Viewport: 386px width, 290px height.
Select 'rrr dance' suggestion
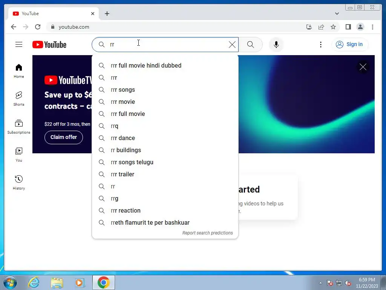[165, 138]
